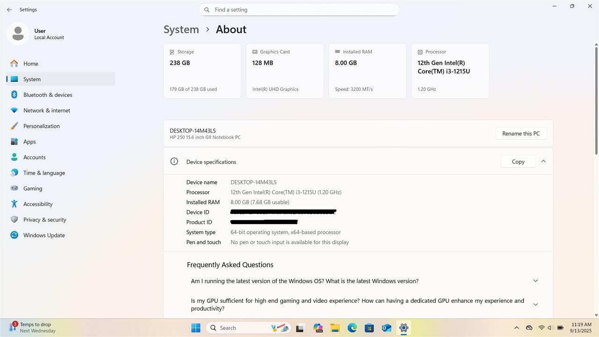Click the About page title
Image resolution: width=599 pixels, height=337 pixels.
click(x=231, y=29)
